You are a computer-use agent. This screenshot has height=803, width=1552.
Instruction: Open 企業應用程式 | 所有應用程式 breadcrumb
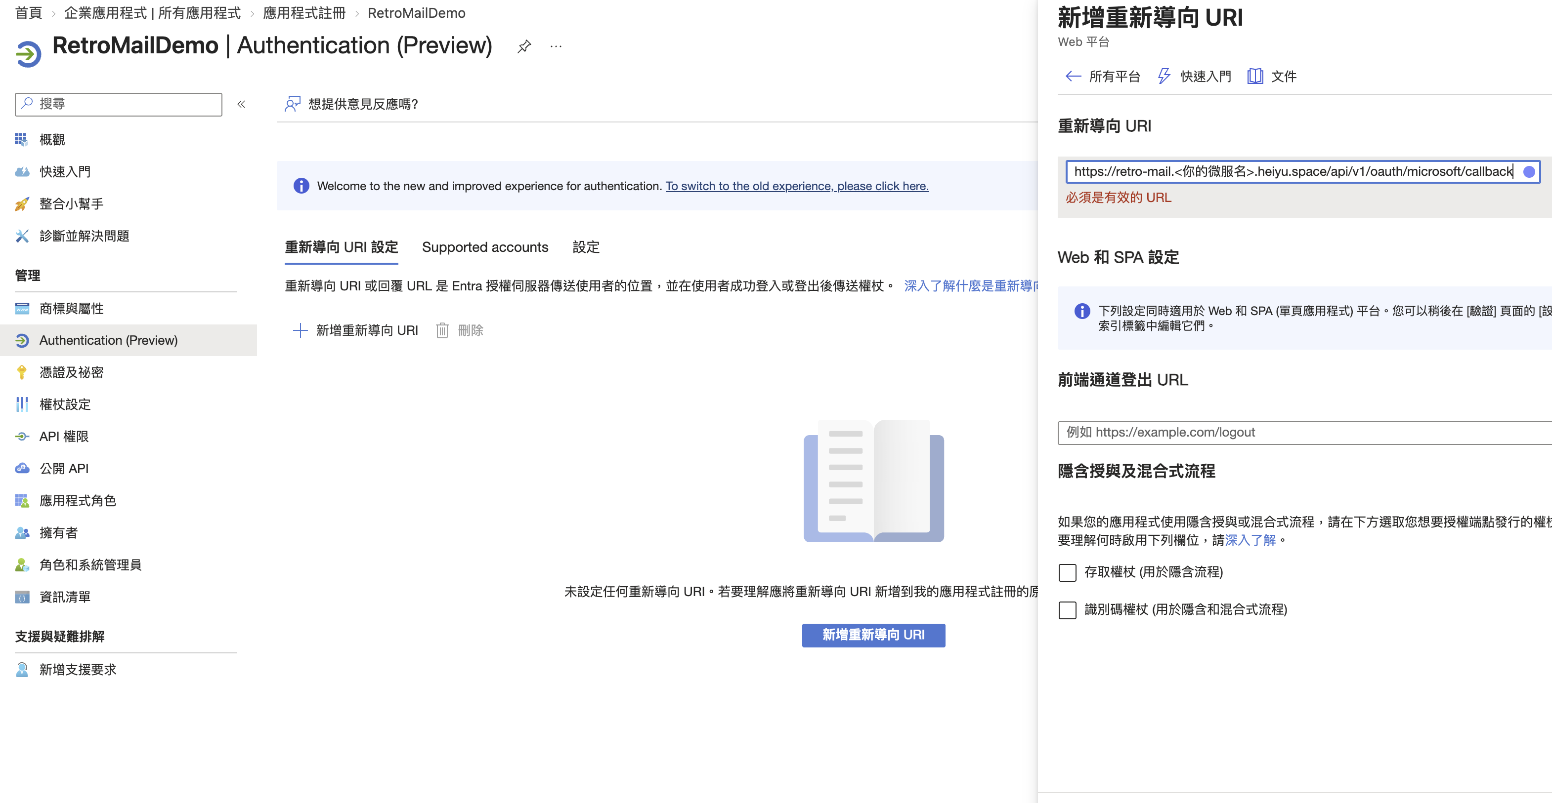coord(152,13)
